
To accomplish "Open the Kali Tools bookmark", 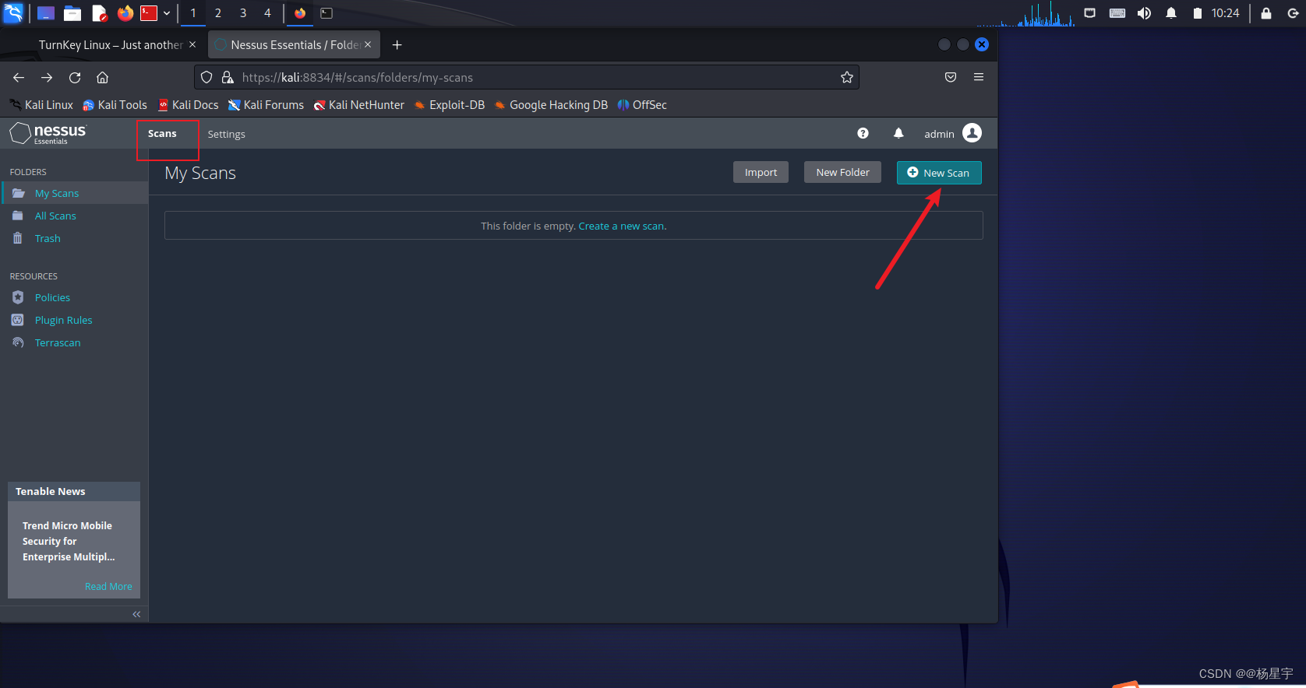I will [115, 105].
